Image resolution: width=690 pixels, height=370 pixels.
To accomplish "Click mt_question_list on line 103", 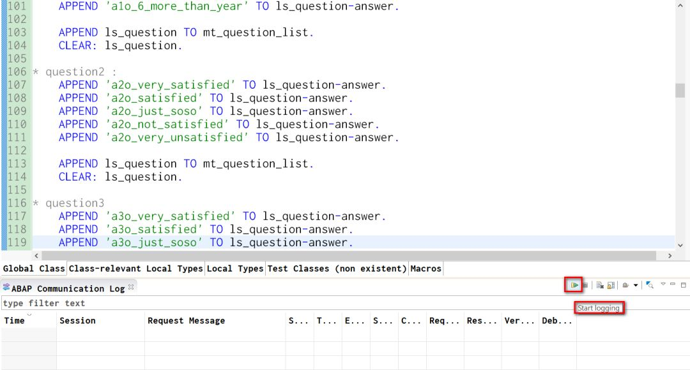I will click(255, 33).
